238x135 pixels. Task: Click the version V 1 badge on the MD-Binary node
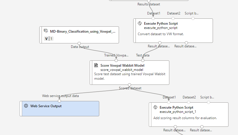click(x=49, y=39)
